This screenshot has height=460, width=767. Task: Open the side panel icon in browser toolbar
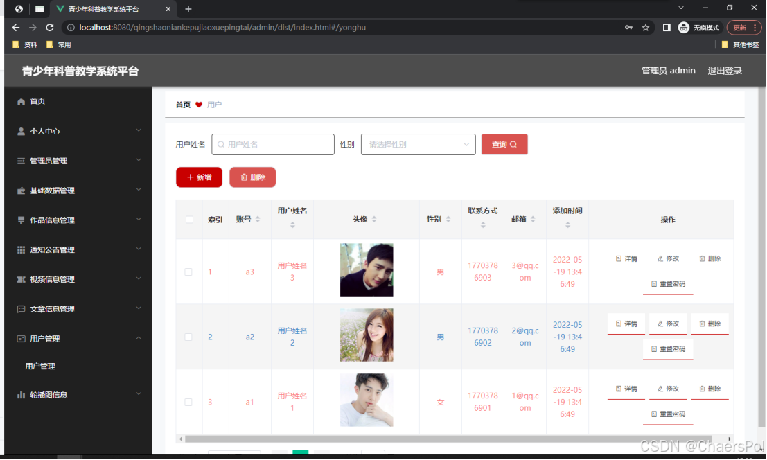(667, 28)
